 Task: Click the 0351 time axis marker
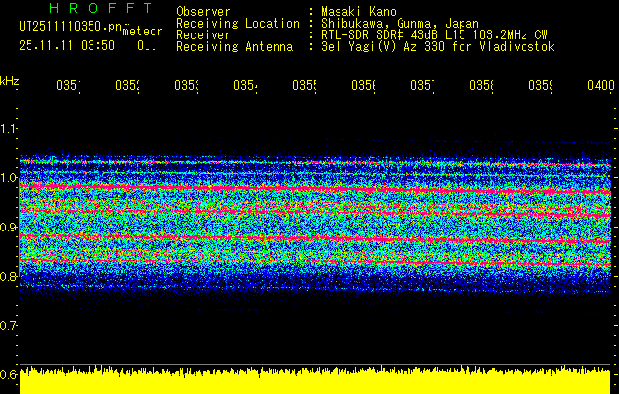pos(68,85)
